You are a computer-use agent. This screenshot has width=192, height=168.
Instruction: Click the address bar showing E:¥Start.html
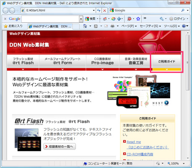pos(57,10)
